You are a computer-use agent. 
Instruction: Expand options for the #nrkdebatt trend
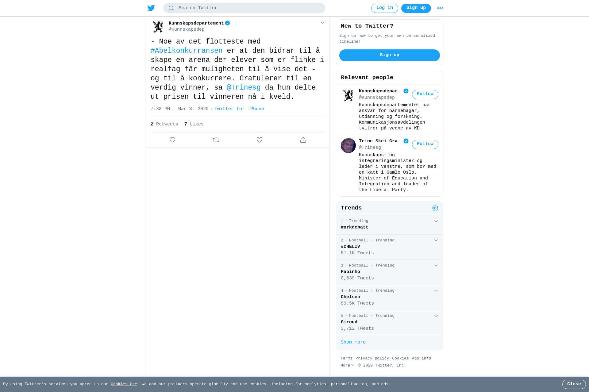point(436,221)
